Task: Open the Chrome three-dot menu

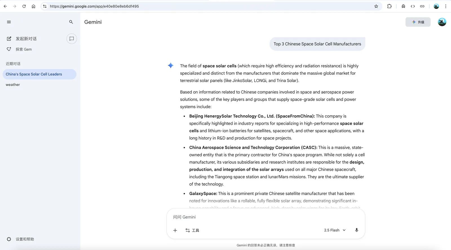Action: click(446, 6)
